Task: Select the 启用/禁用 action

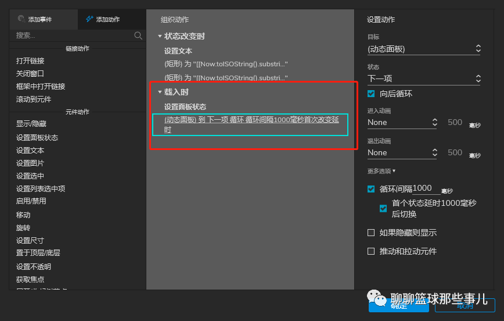Action: tap(31, 201)
